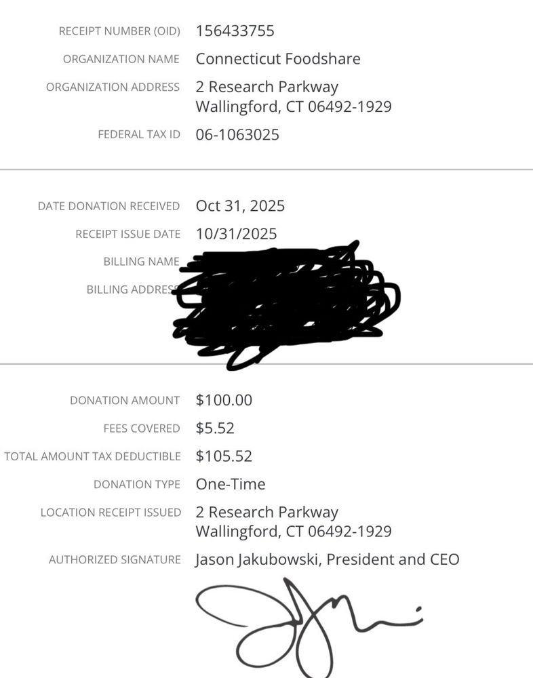Click the $5.52 fees covered value
This screenshot has height=678, width=533.
point(215,428)
